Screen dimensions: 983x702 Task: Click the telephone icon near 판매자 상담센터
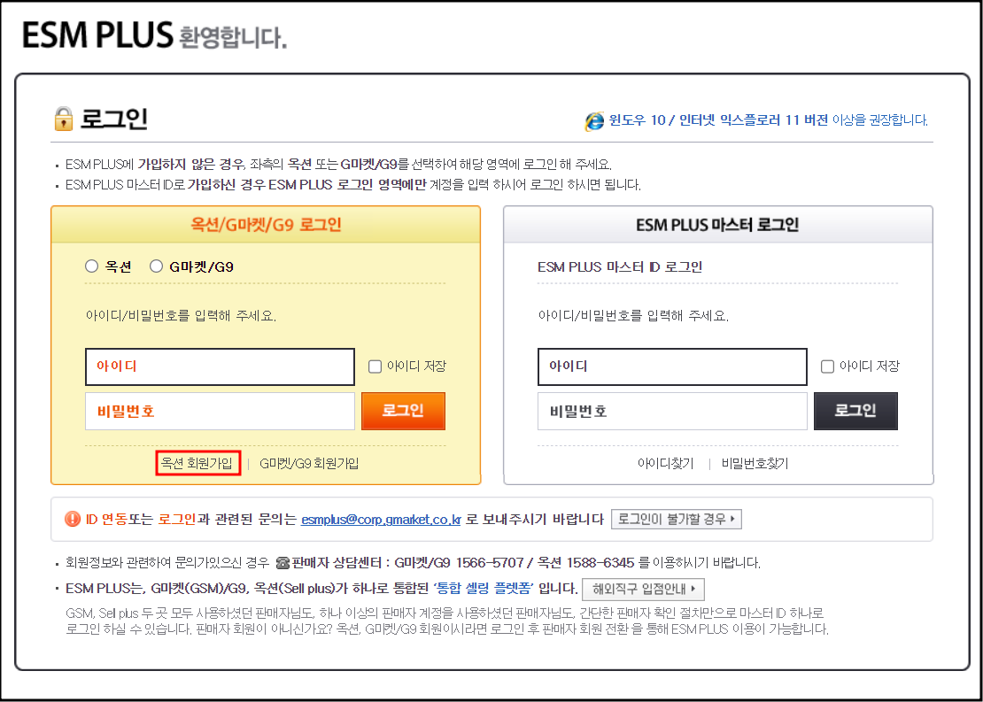point(283,562)
